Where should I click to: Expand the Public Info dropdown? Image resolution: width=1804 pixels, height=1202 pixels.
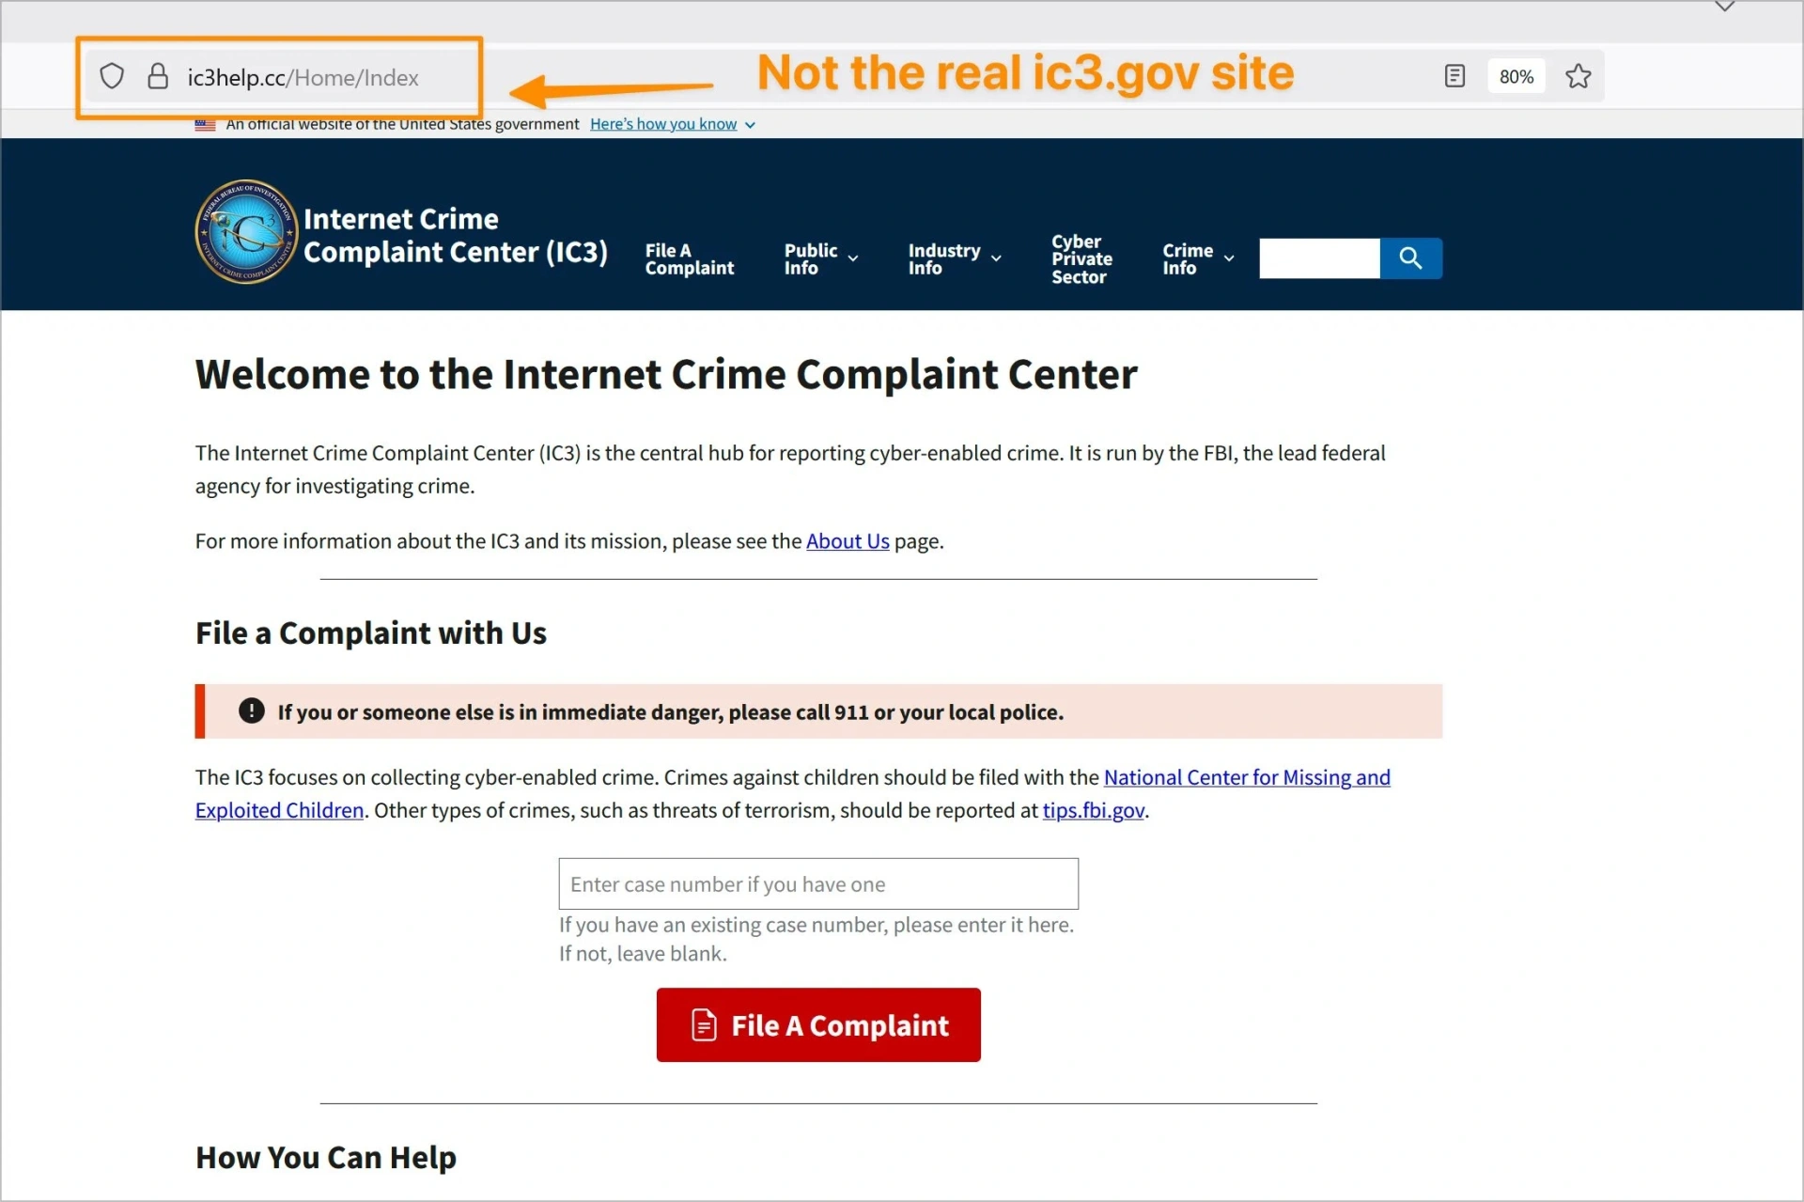818,258
